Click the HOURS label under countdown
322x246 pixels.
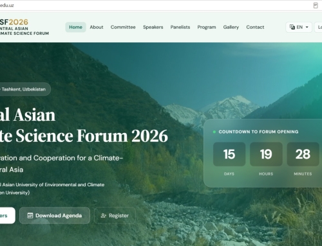tap(266, 174)
